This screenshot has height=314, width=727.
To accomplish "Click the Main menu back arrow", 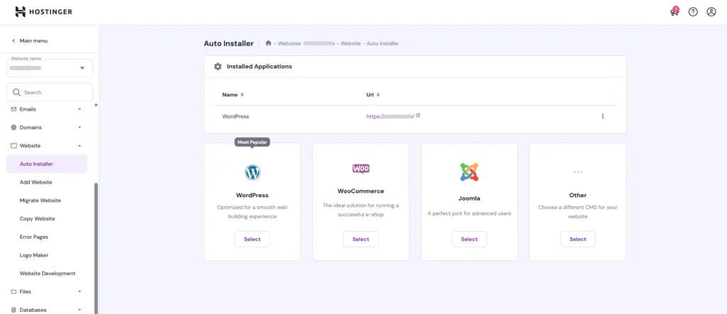I will (x=13, y=40).
